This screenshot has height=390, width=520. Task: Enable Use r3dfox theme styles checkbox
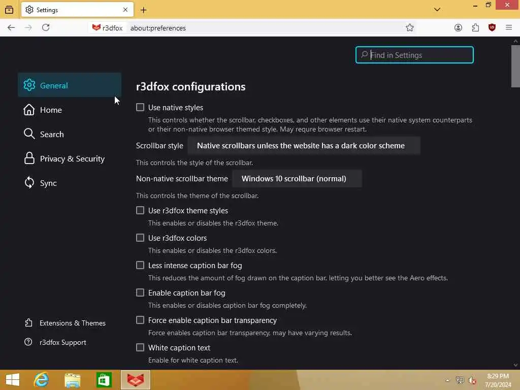click(140, 210)
